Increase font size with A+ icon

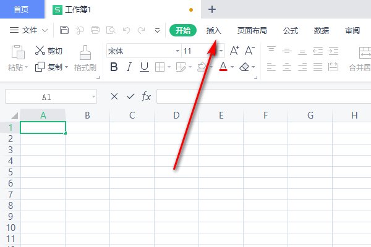pyautogui.click(x=234, y=51)
